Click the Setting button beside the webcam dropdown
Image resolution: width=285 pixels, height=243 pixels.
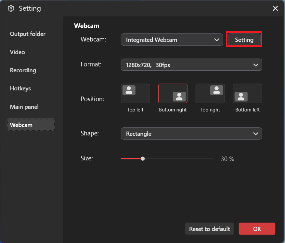click(x=244, y=40)
